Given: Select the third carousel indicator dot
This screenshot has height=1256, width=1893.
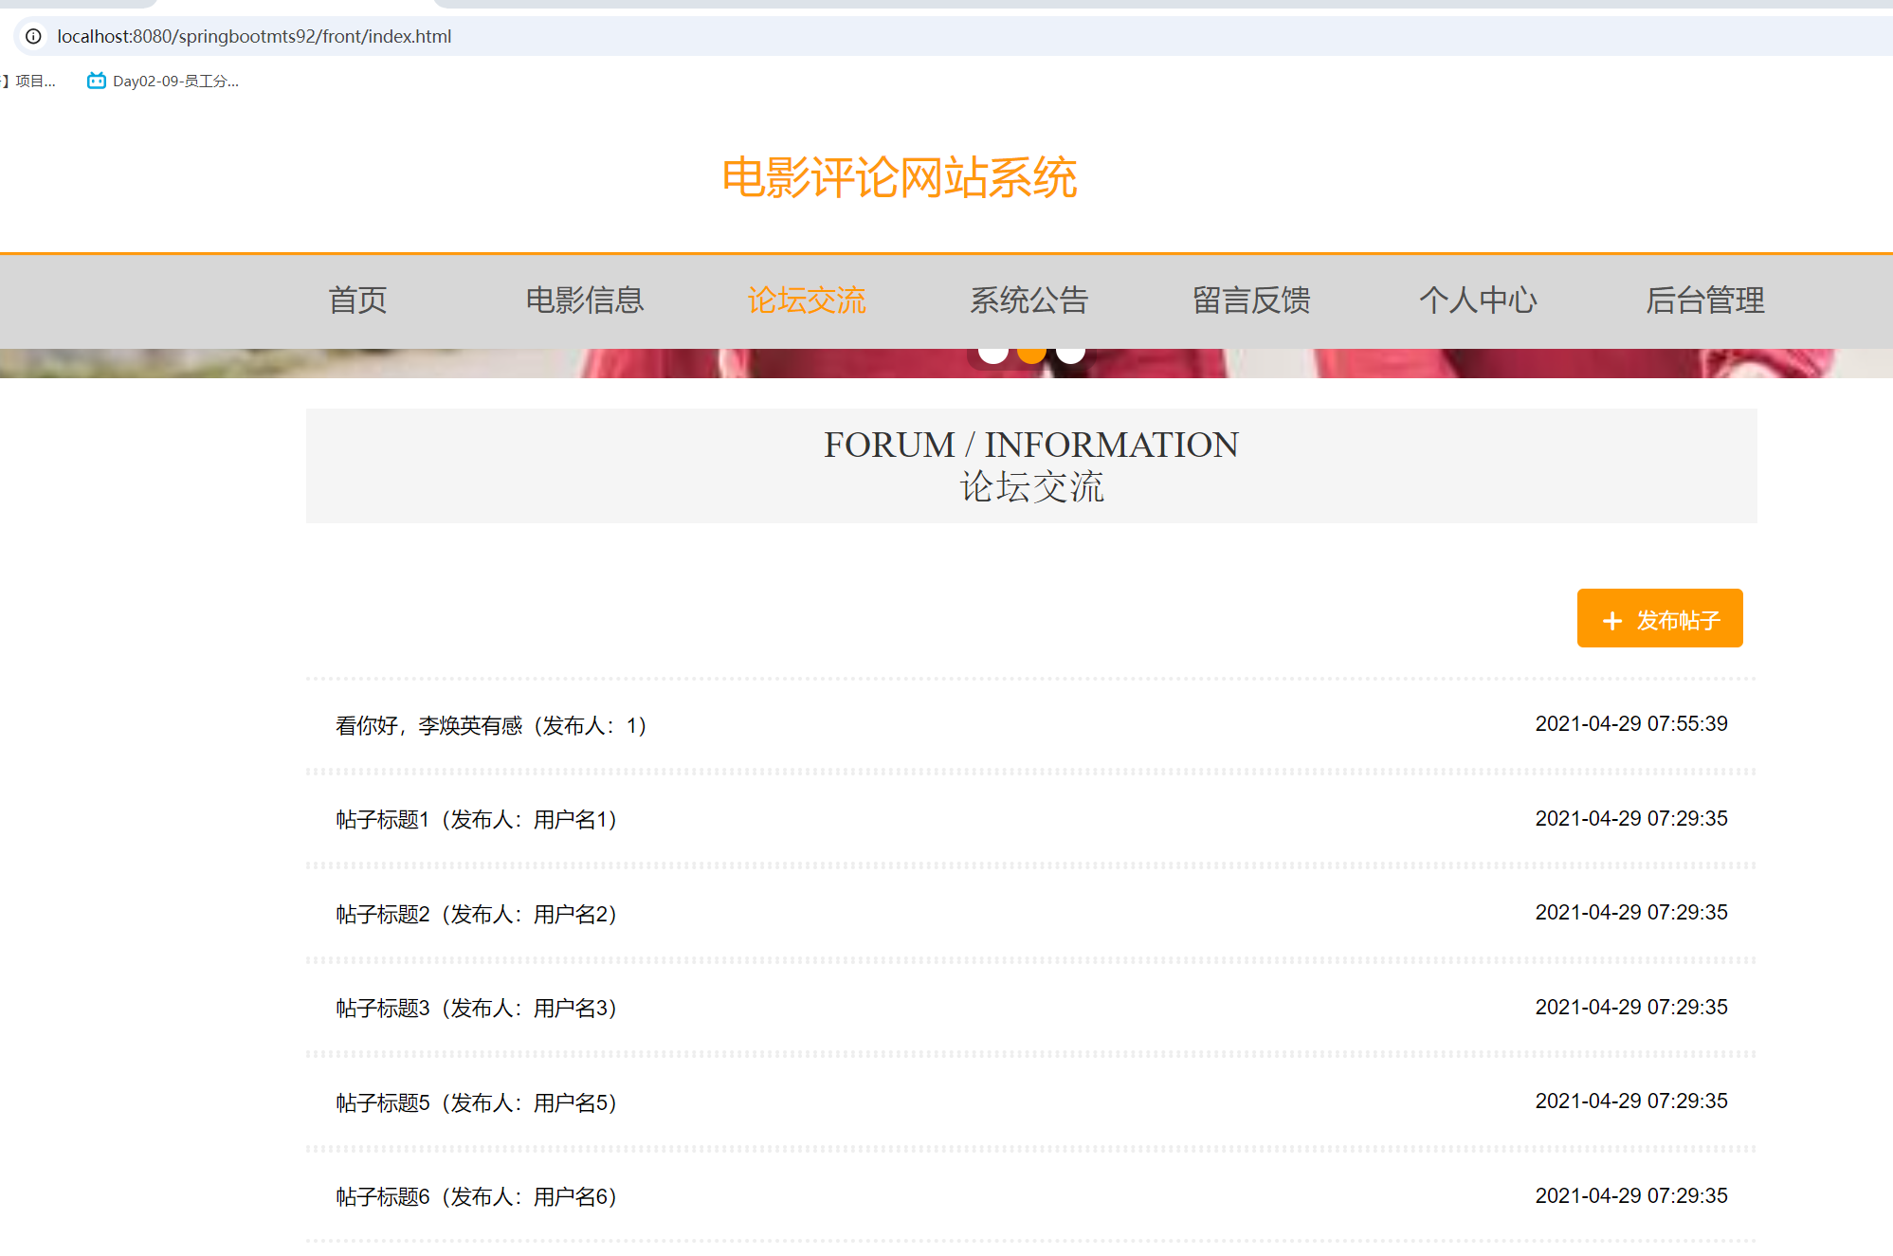Looking at the screenshot, I should click(1070, 354).
